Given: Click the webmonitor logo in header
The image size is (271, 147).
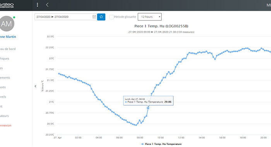Looking at the screenshot, I should tap(7, 5).
